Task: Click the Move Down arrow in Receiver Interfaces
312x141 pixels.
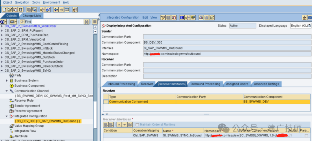Action: point(124,125)
